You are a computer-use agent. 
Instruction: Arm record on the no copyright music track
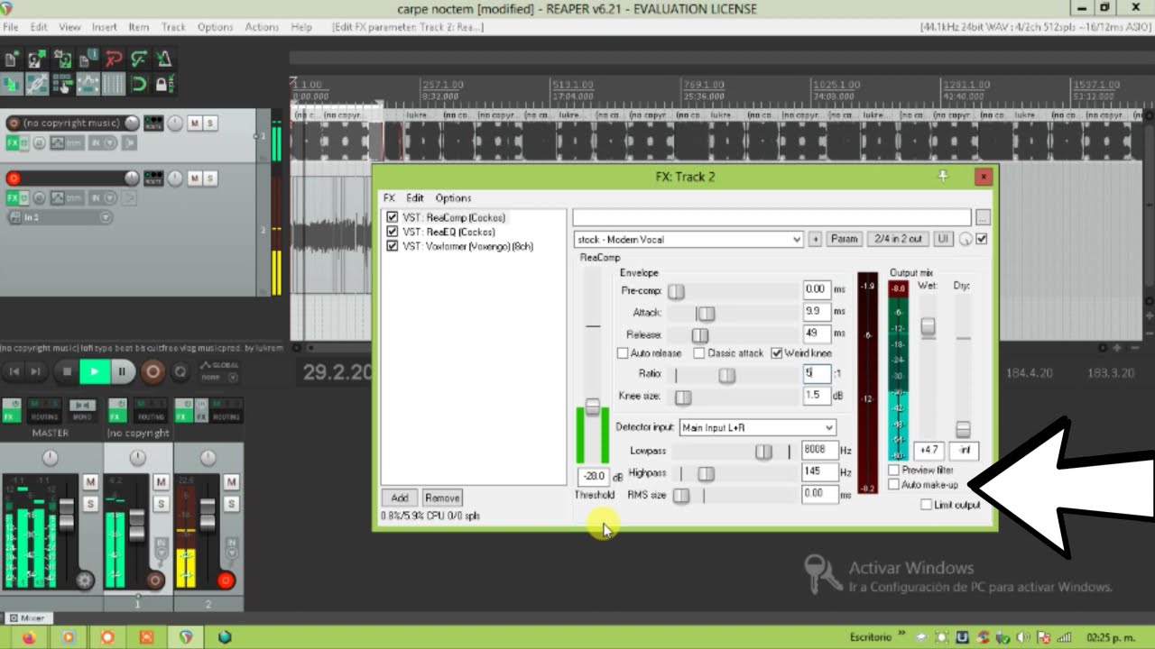[13, 123]
